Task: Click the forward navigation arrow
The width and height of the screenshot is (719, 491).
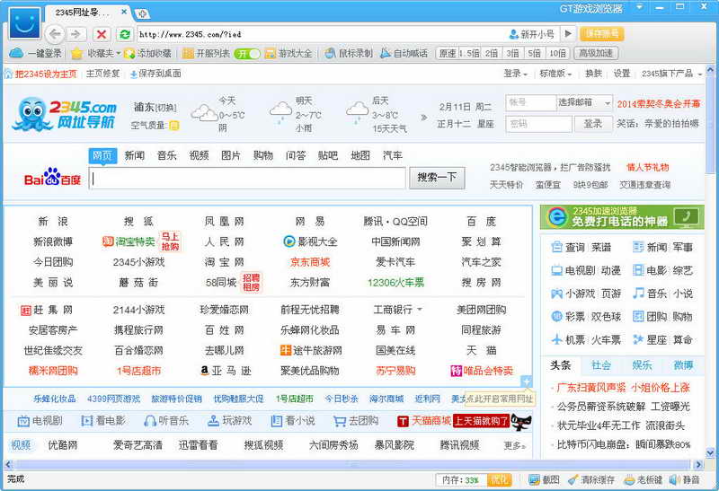Action: 76,34
